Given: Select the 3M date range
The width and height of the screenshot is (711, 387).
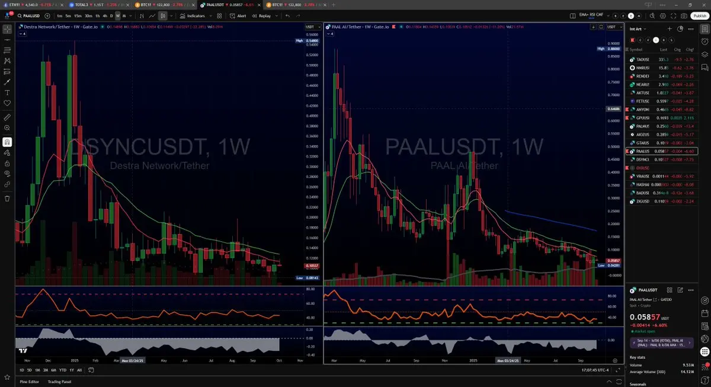Looking at the screenshot, I should click(46, 370).
